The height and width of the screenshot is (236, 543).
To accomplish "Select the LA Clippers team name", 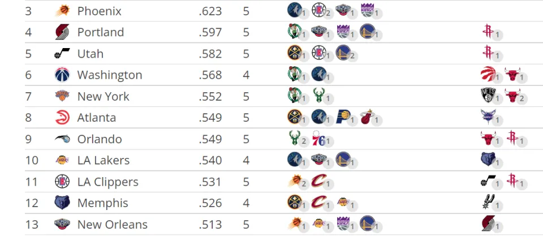I will click(107, 182).
